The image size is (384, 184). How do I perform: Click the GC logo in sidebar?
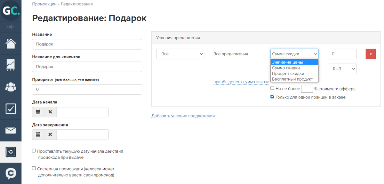coord(11,11)
